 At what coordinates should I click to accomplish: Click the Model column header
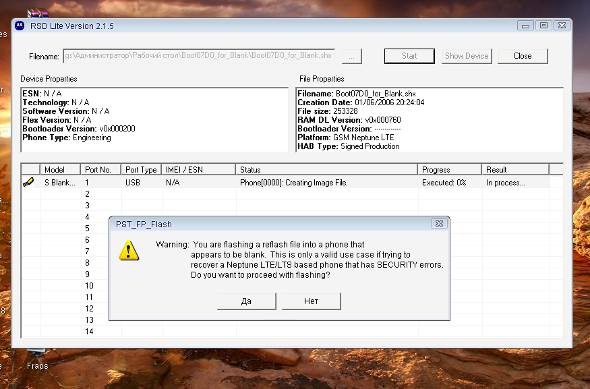coord(60,170)
